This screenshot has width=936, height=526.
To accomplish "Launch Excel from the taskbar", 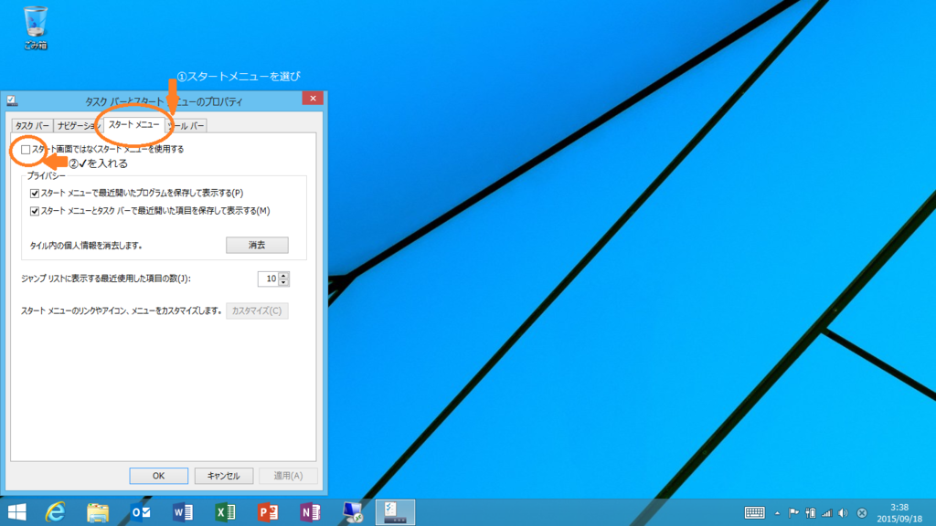I will [226, 512].
